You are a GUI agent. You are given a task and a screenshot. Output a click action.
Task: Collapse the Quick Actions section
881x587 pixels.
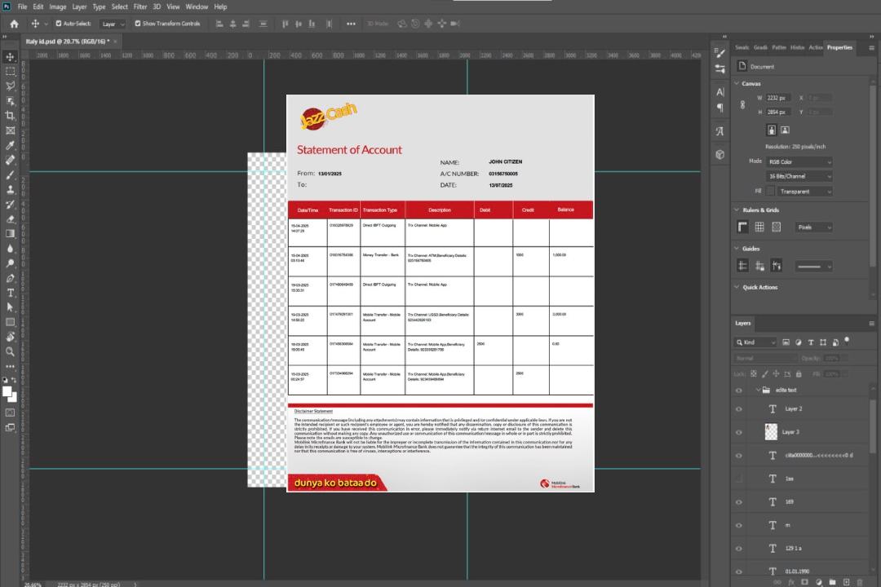(737, 287)
